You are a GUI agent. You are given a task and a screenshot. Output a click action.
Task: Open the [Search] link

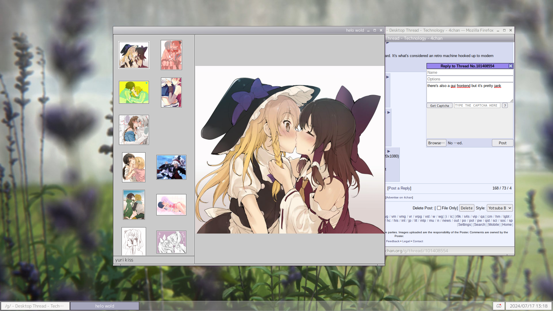pyautogui.click(x=480, y=225)
